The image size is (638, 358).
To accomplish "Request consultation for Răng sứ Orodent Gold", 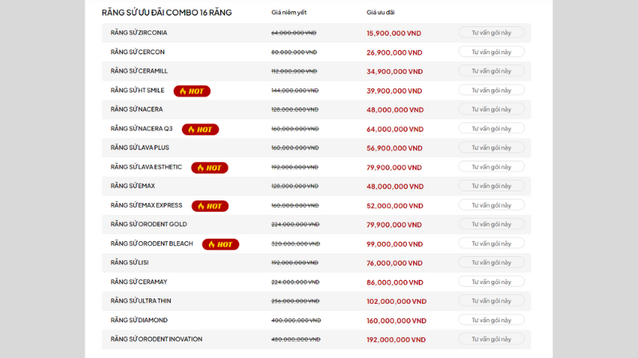I will pos(491,224).
